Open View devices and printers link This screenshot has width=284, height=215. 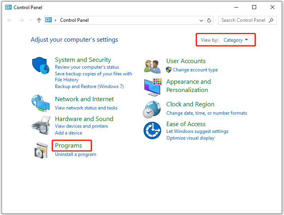click(81, 126)
